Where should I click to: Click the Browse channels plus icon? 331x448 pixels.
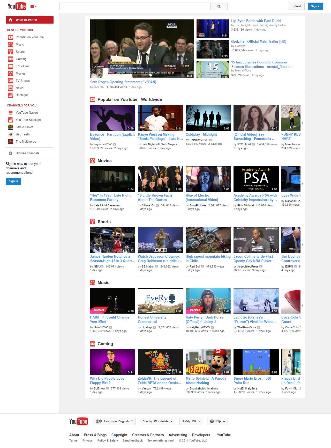11,153
